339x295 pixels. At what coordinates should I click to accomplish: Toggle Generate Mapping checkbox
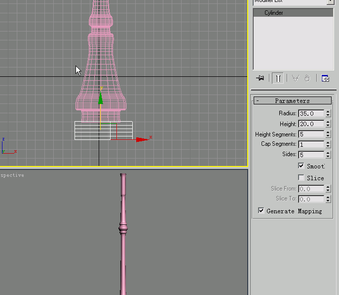click(x=261, y=211)
